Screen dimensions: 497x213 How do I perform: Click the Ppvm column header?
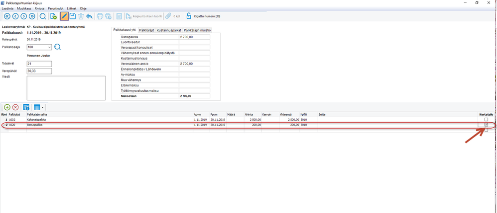coord(218,114)
